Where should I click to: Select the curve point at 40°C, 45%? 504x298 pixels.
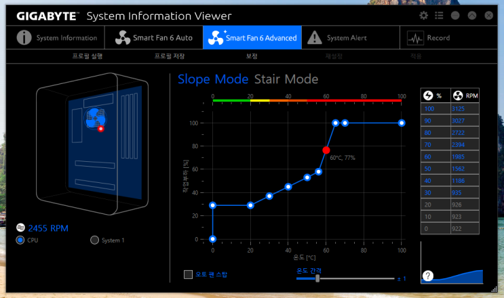288,187
